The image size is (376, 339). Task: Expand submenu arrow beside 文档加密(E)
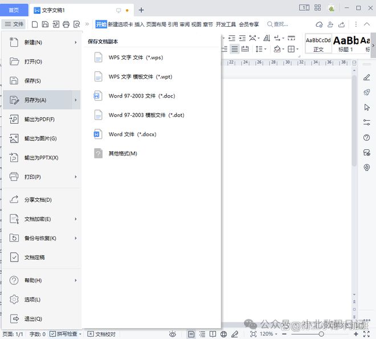click(x=76, y=219)
